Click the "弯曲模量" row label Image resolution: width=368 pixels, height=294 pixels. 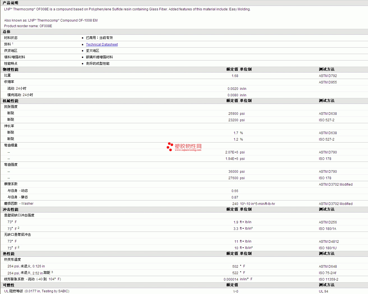(11, 145)
